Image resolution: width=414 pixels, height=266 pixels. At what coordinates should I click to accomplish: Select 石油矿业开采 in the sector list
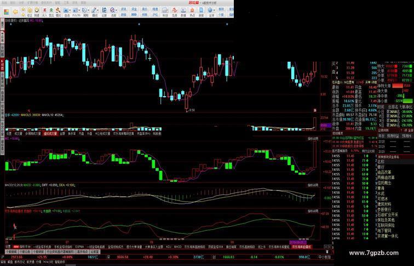click(388, 215)
